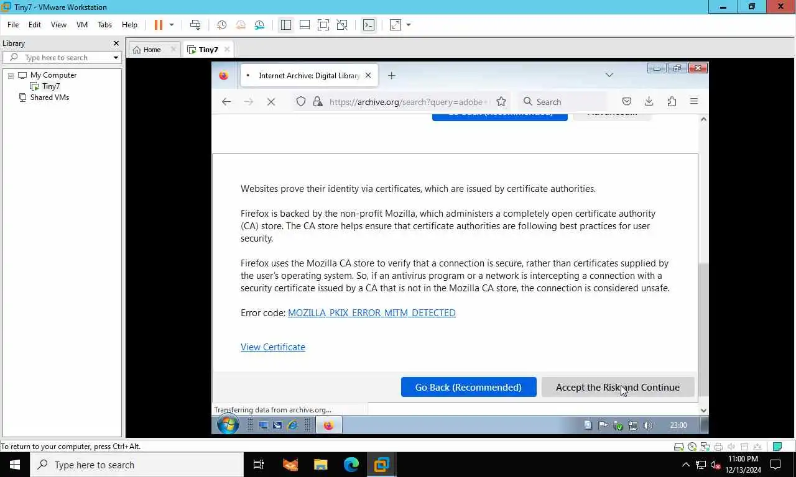
Task: Bookmark this page with the star
Action: [x=501, y=102]
